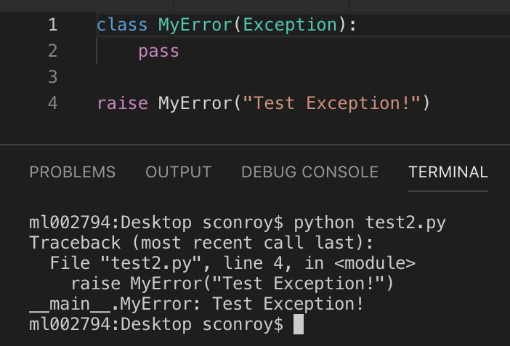Image resolution: width=510 pixels, height=346 pixels.
Task: Click MyError call on editor line 4
Action: pyautogui.click(x=195, y=103)
